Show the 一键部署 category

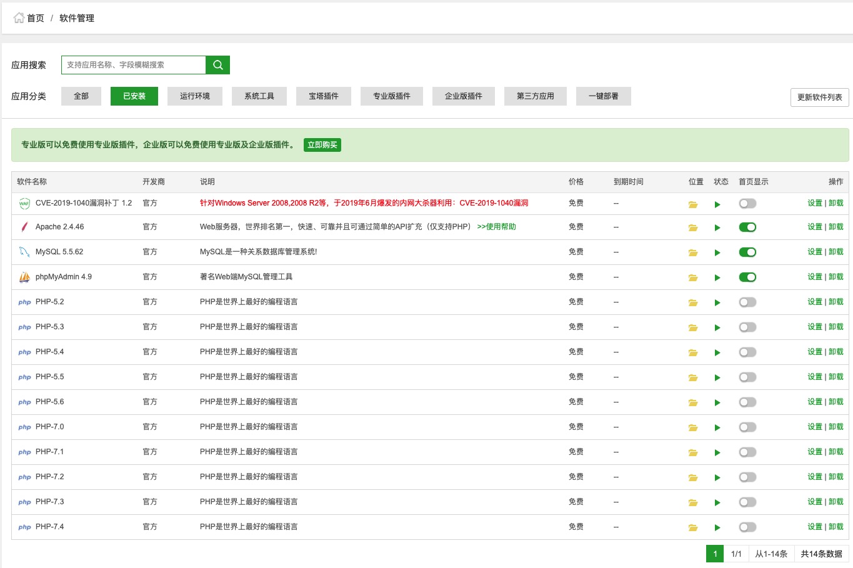(x=603, y=96)
